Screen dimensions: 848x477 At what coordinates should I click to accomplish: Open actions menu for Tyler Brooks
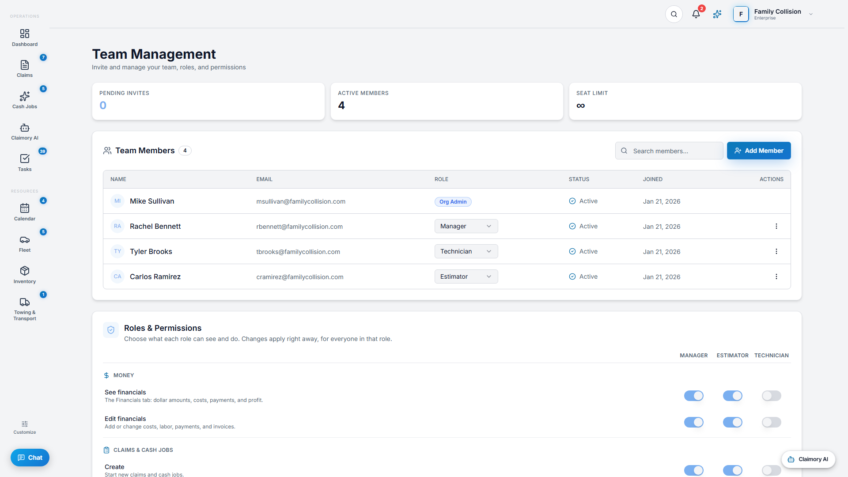(x=776, y=251)
